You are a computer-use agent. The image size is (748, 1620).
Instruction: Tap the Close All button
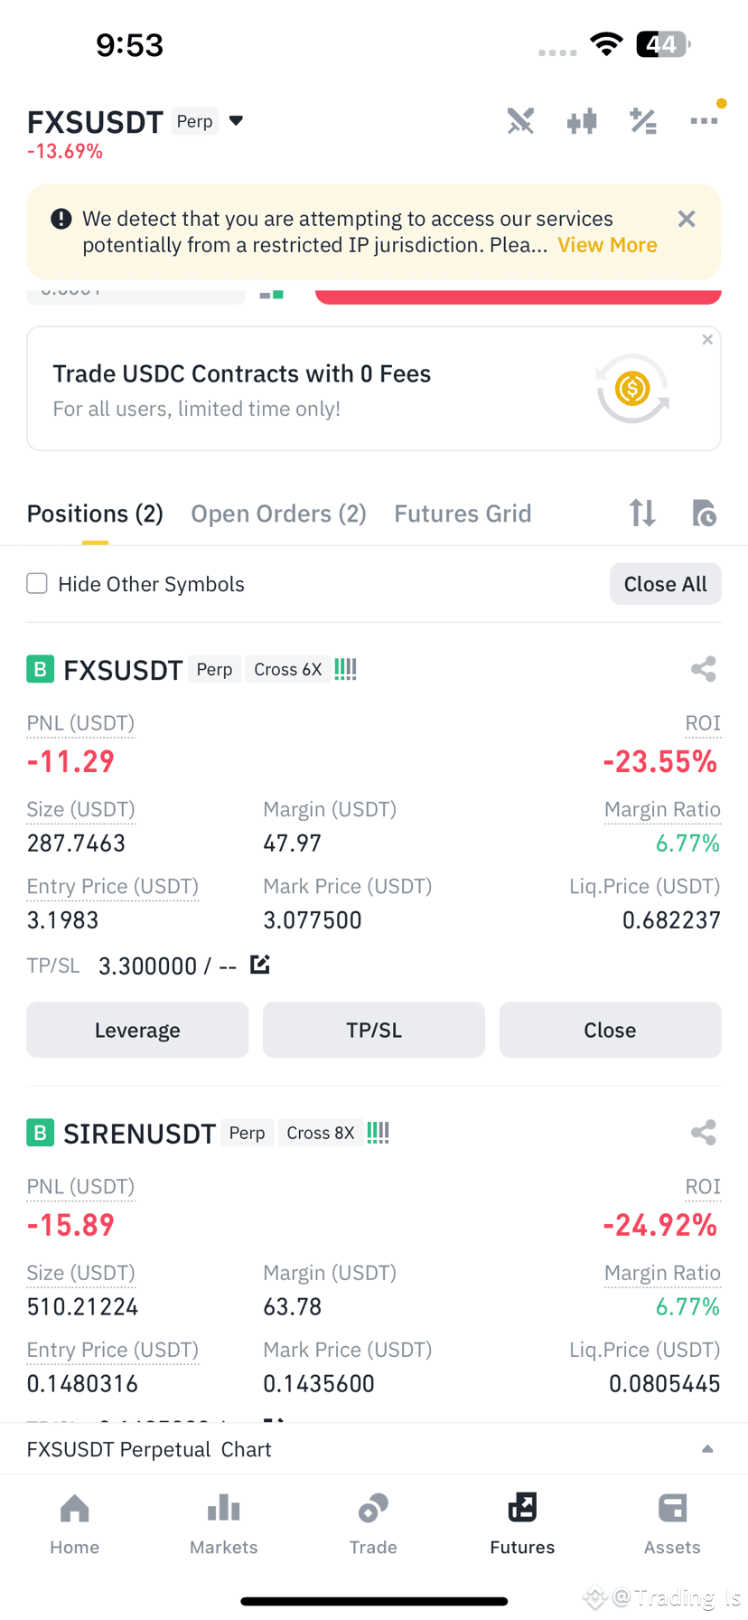666,584
